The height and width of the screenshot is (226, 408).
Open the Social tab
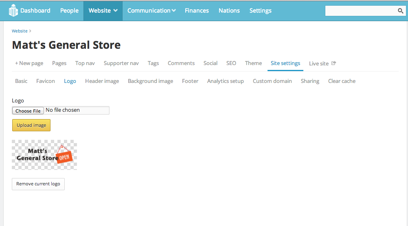pos(210,63)
